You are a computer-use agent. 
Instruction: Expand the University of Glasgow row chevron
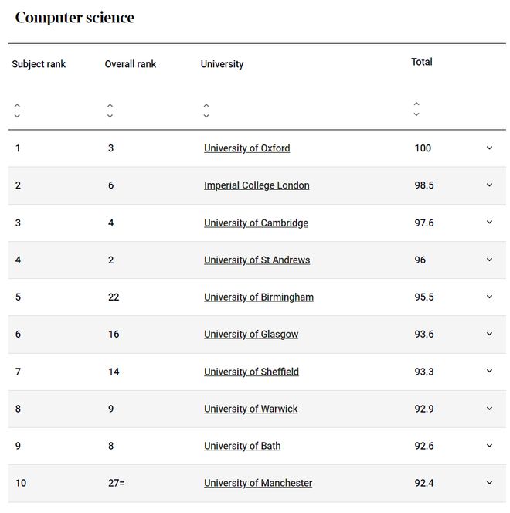(489, 334)
